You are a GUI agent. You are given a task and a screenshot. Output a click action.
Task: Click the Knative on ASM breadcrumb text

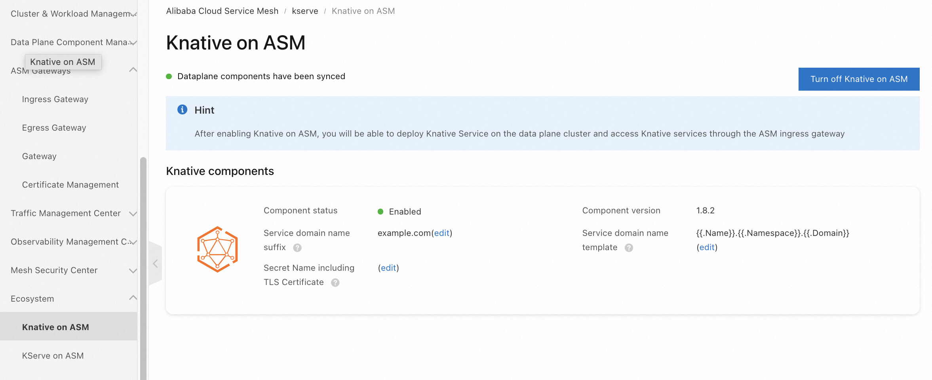(363, 11)
